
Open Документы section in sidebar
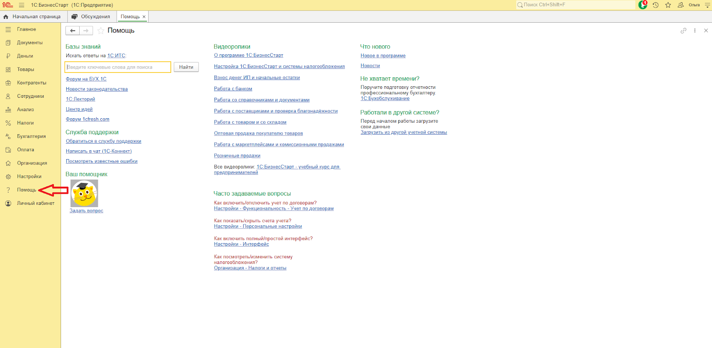click(x=30, y=43)
